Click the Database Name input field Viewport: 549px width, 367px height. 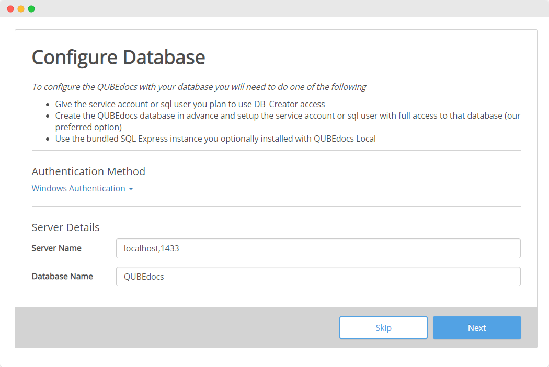318,277
